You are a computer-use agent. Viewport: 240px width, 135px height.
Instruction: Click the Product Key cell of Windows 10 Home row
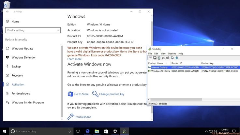[220, 71]
